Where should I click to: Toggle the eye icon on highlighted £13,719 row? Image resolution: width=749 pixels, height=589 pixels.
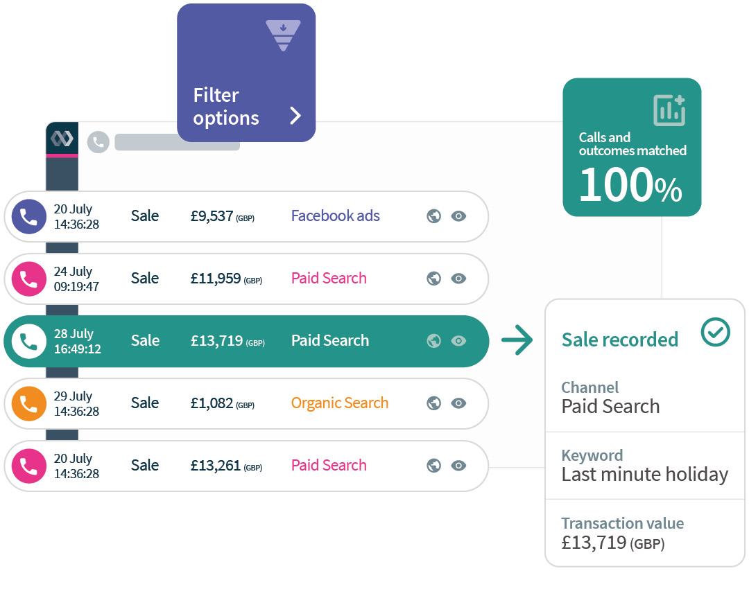click(x=458, y=341)
